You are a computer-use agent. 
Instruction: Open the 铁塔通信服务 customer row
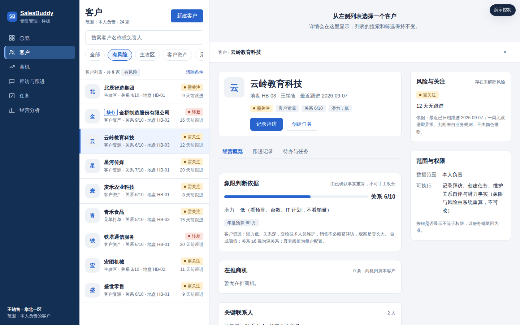(x=144, y=240)
